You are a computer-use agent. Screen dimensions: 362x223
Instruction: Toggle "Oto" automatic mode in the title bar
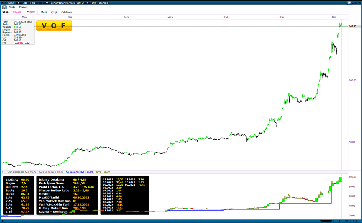click(x=94, y=3)
